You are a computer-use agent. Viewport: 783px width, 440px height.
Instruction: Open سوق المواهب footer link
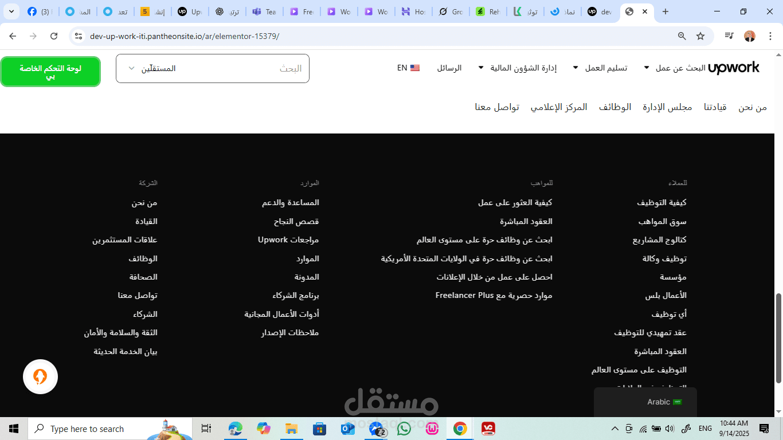tap(663, 221)
